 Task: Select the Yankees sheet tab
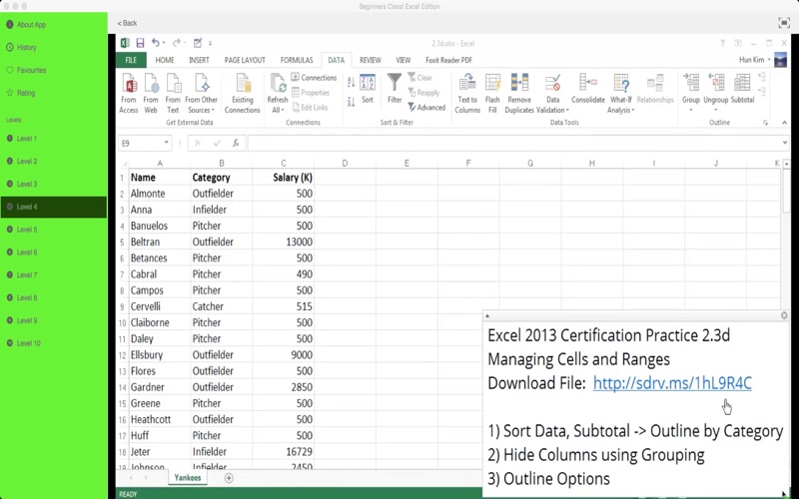(188, 478)
